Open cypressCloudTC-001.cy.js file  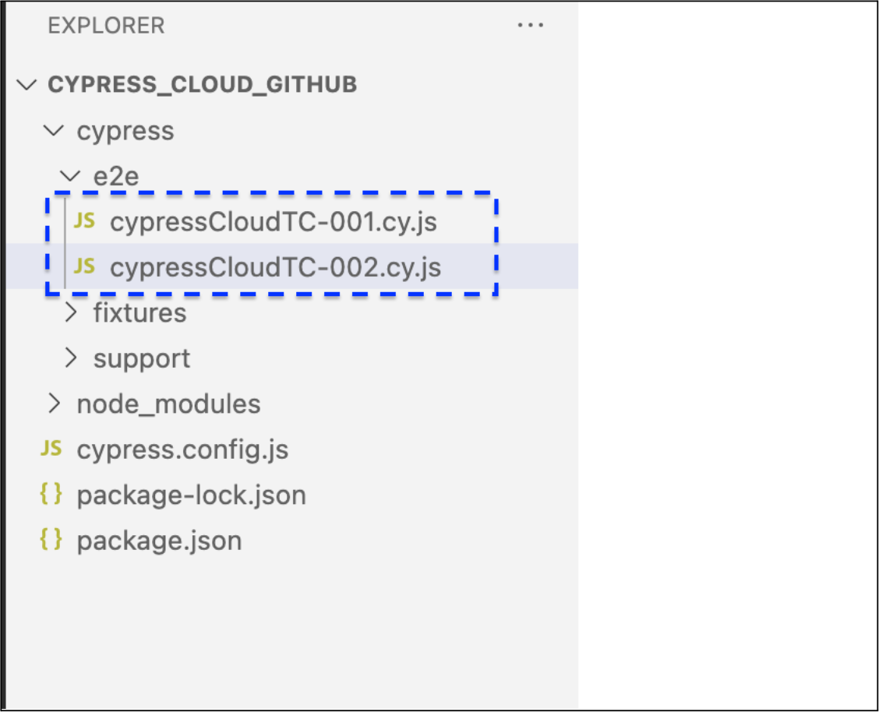(273, 222)
